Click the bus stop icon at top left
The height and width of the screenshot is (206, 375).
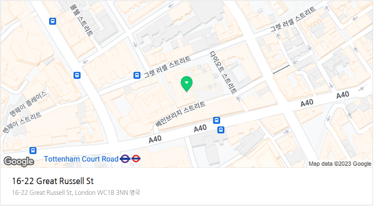52,21
